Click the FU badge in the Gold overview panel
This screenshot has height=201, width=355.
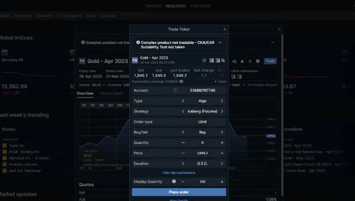coord(82,61)
